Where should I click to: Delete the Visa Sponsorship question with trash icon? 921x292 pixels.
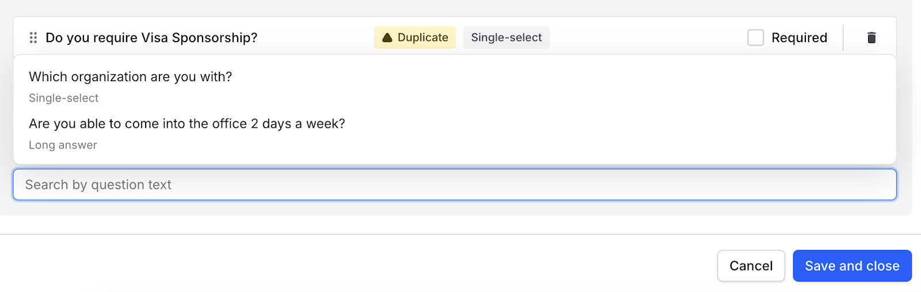coord(871,37)
